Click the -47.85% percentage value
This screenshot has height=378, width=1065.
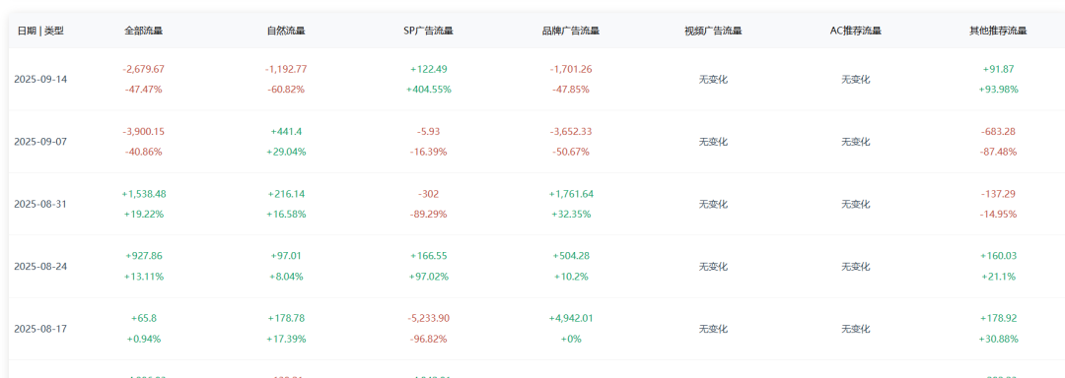tap(571, 90)
